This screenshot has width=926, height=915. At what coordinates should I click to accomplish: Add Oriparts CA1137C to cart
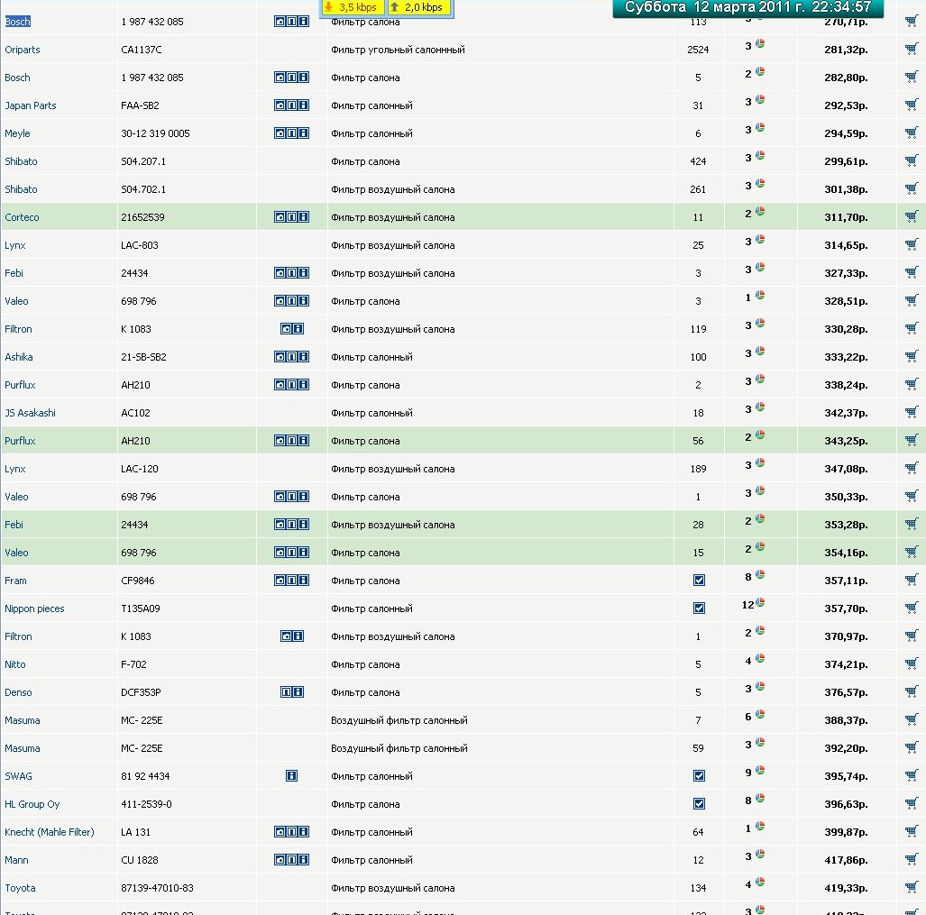(x=912, y=49)
